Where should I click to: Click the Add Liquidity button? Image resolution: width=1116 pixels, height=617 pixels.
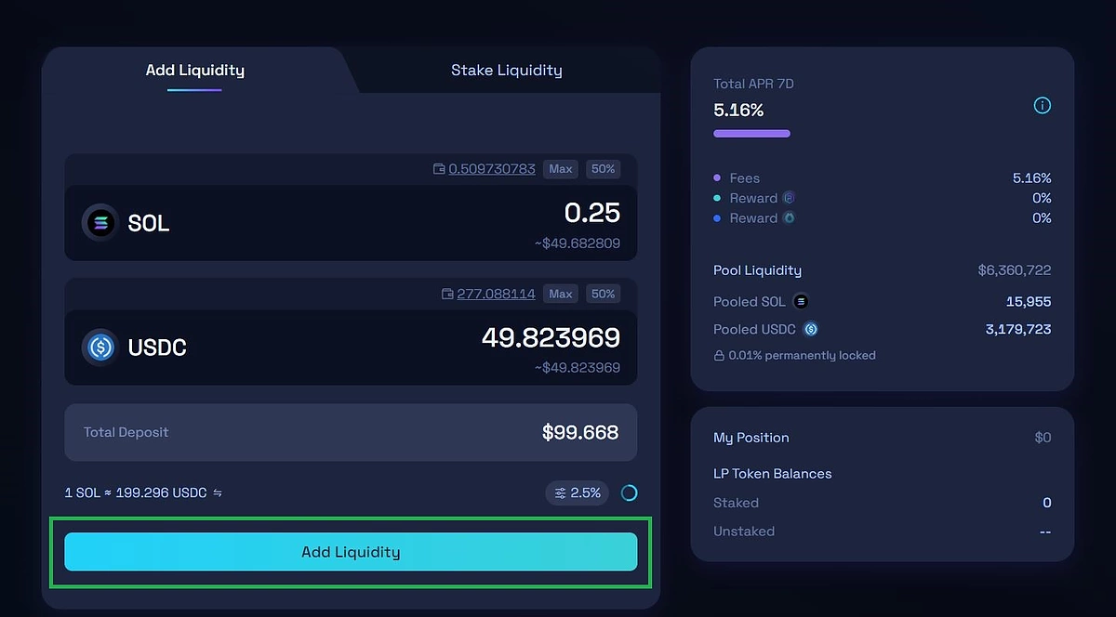351,552
